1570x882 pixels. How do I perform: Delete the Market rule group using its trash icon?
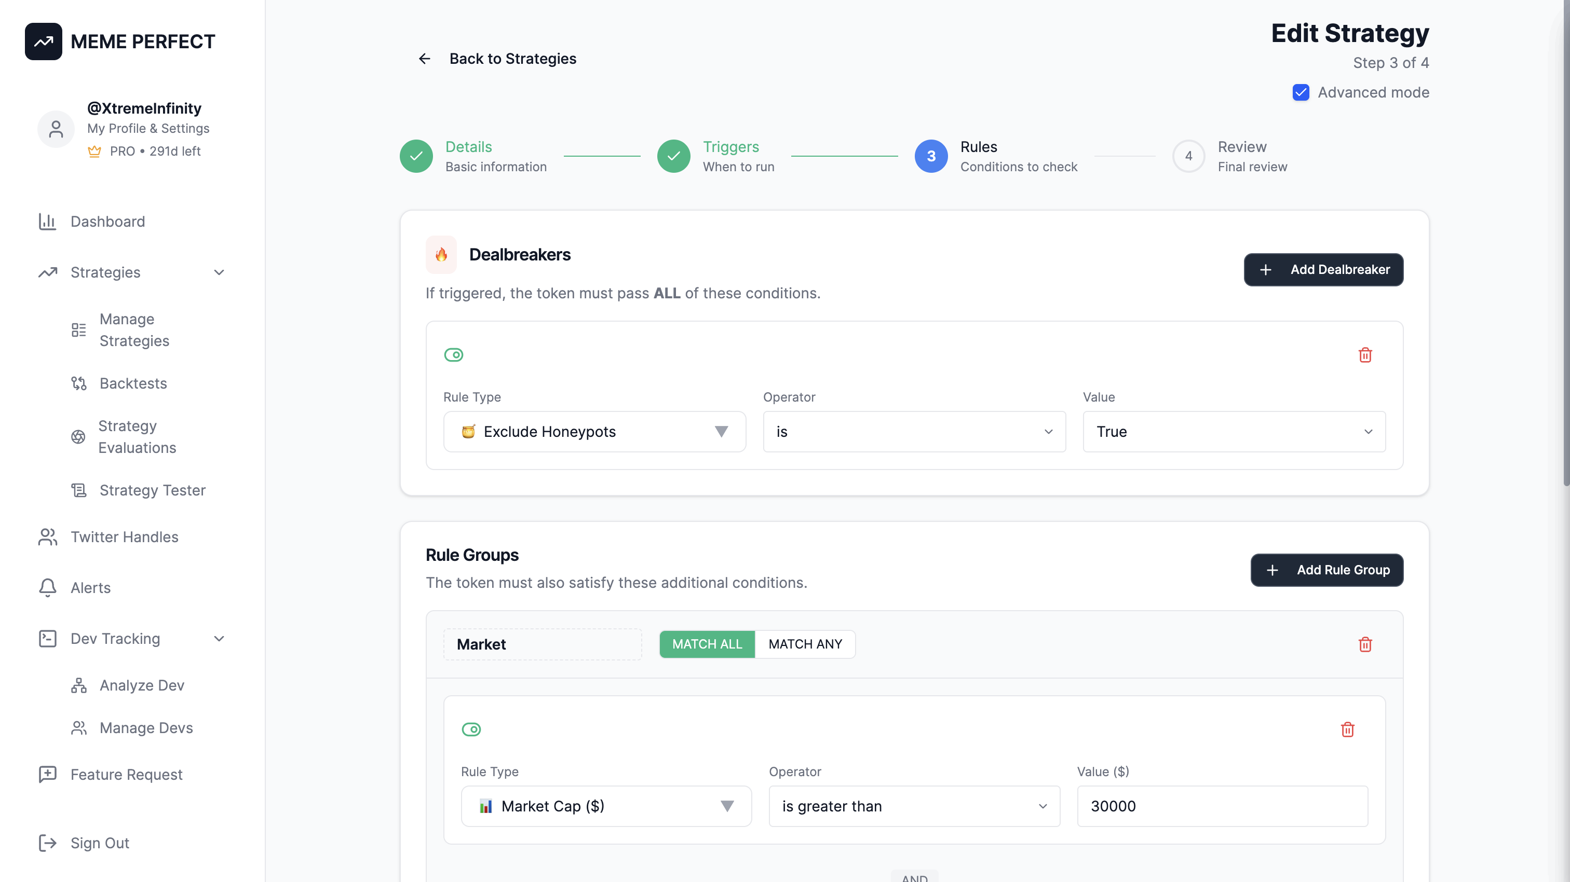tap(1365, 644)
